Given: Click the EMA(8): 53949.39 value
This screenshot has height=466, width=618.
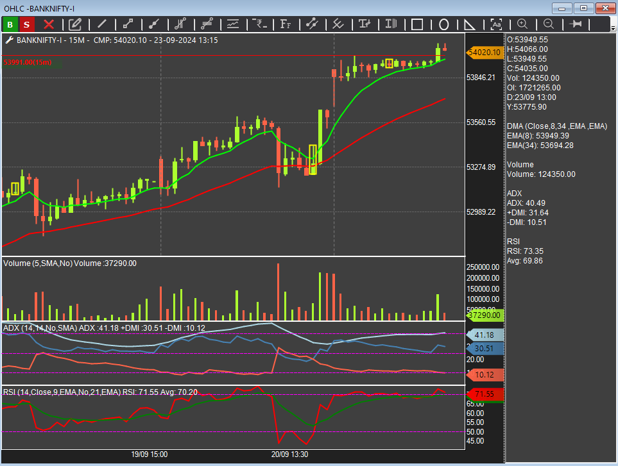Looking at the screenshot, I should pyautogui.click(x=538, y=136).
